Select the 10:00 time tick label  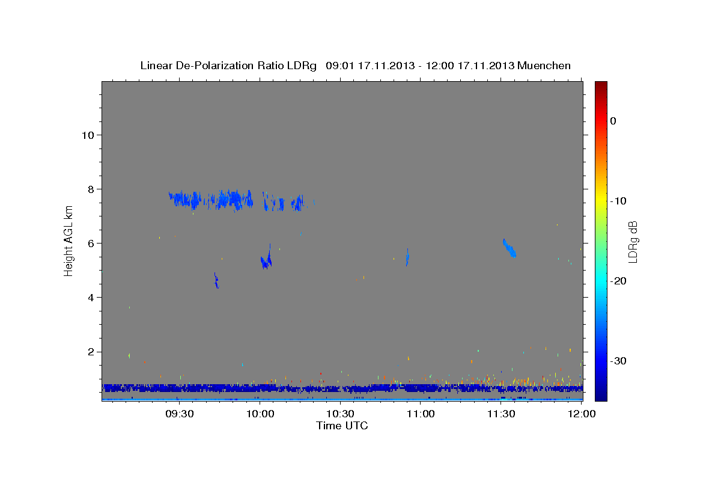coord(260,414)
